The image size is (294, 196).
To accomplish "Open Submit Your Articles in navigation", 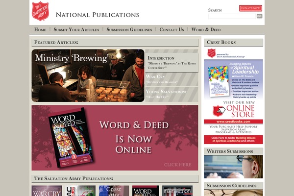I will pos(76,29).
